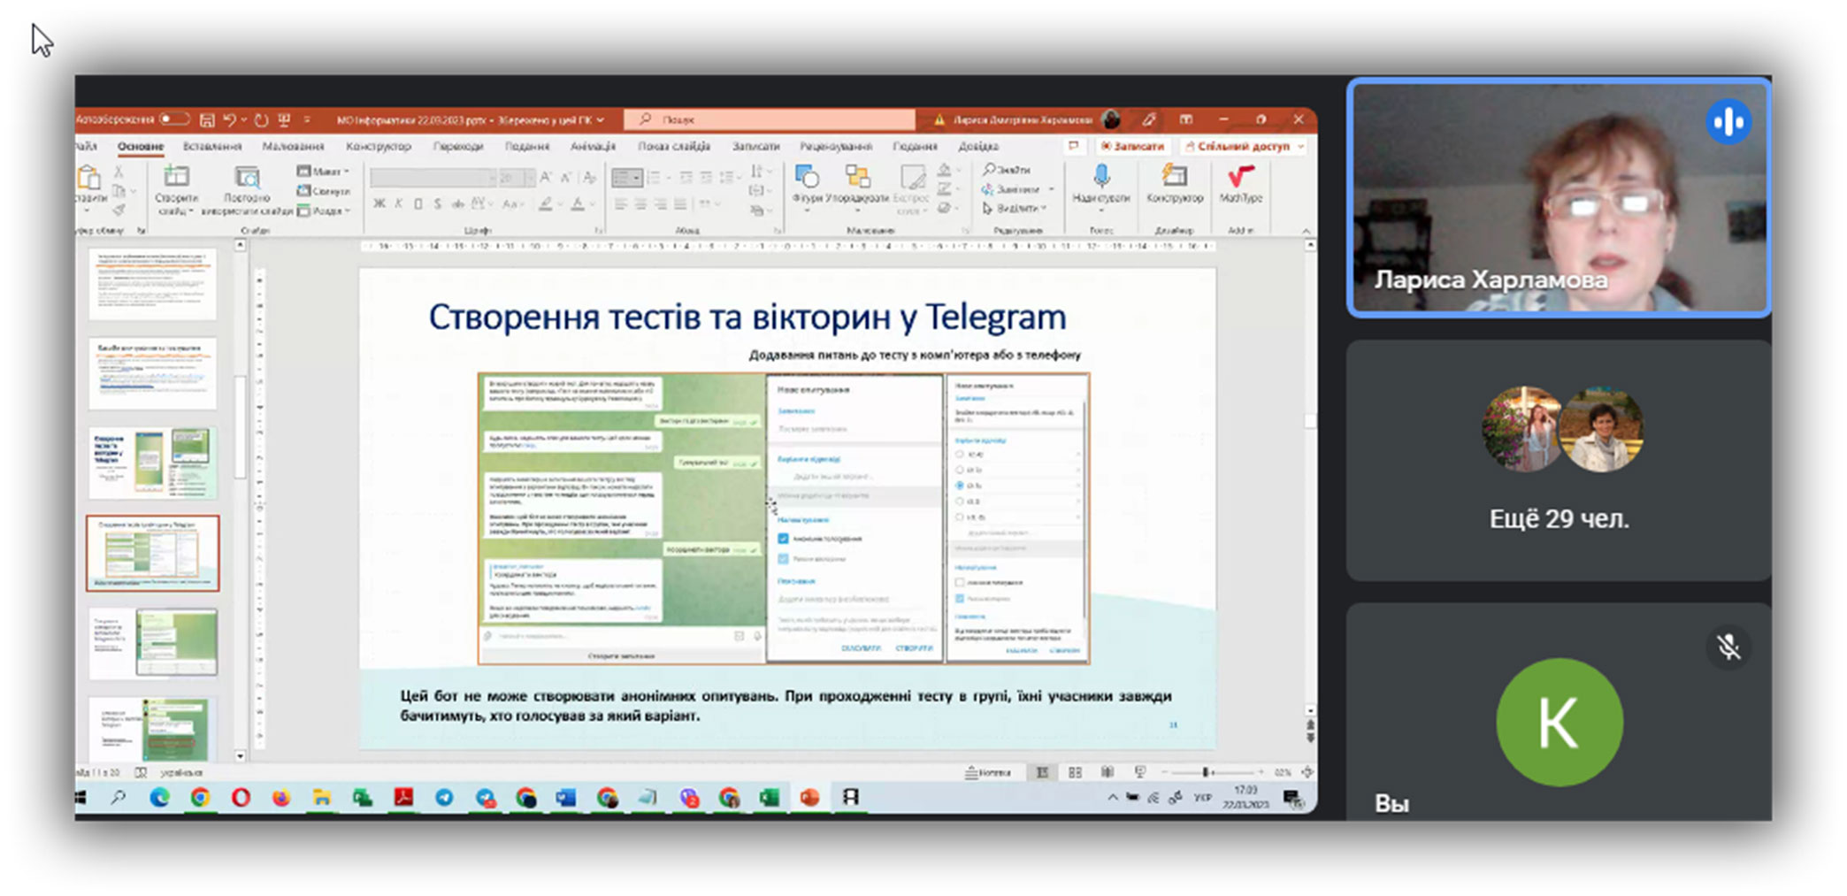Image resolution: width=1847 pixels, height=896 pixels.
Task: Toggle the numbered list button
Action: coord(655,178)
